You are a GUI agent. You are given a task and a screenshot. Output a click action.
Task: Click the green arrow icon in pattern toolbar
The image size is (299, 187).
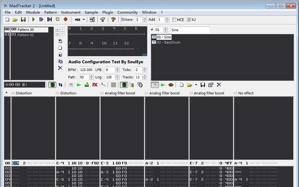pyautogui.click(x=79, y=85)
